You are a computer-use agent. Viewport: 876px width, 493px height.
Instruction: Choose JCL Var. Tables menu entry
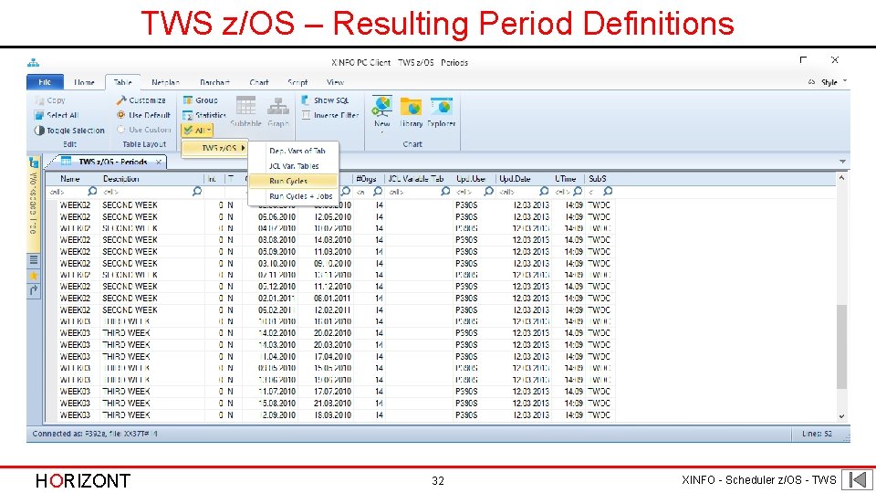pos(295,166)
